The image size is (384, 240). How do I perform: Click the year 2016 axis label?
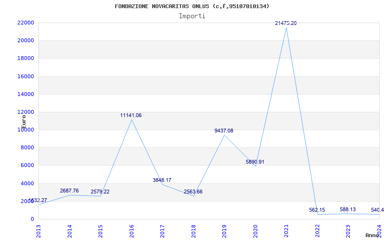pyautogui.click(x=132, y=231)
